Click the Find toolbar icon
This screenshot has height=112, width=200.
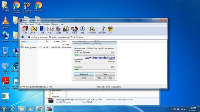click(x=66, y=30)
